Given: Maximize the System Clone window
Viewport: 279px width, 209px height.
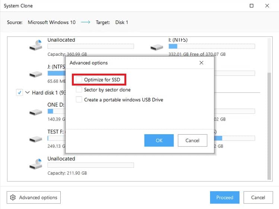Looking at the screenshot, I should tap(251, 6).
